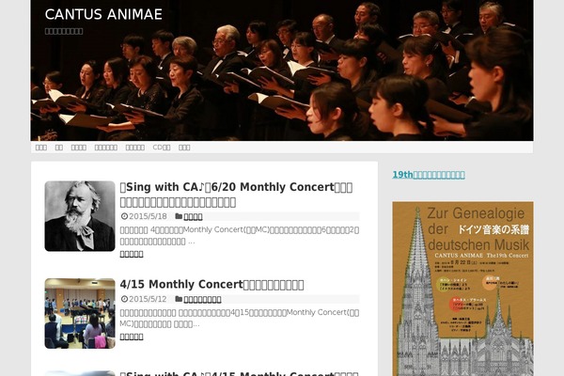Viewport: 564px width, 376px height.
Task: Open the Sing with CA 4/15 post at the bottom
Action: 239,373
